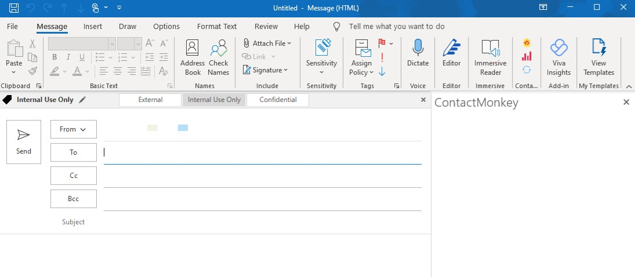Switch to the Insert tab
This screenshot has width=635, height=277.
(93, 26)
